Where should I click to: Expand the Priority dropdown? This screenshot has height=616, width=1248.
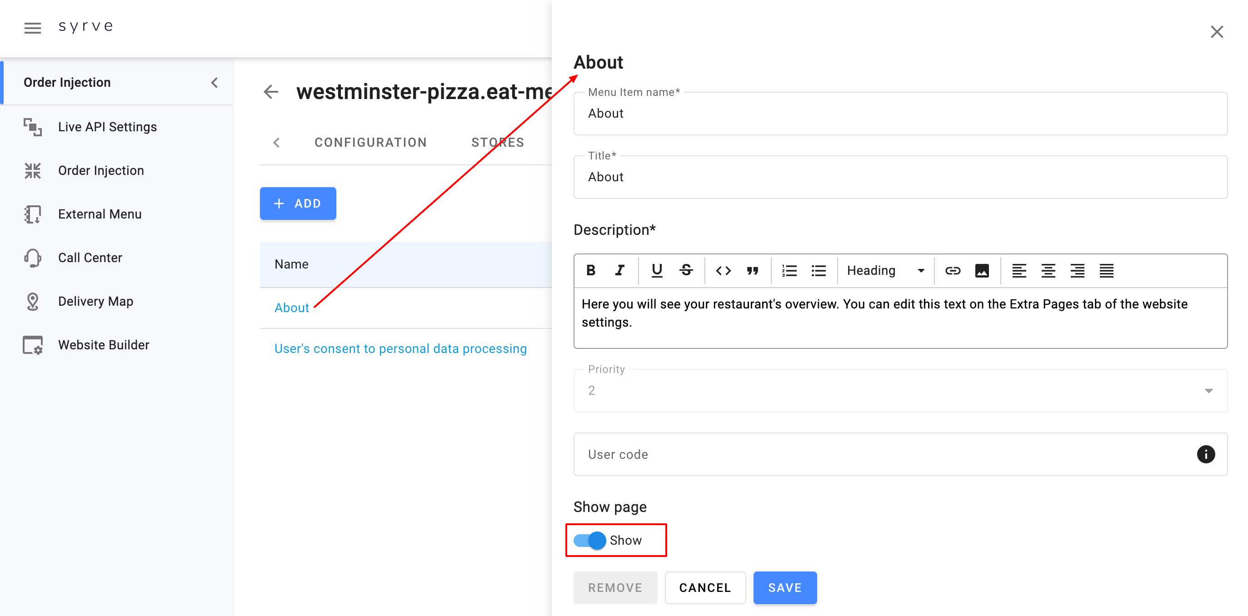pyautogui.click(x=1208, y=391)
